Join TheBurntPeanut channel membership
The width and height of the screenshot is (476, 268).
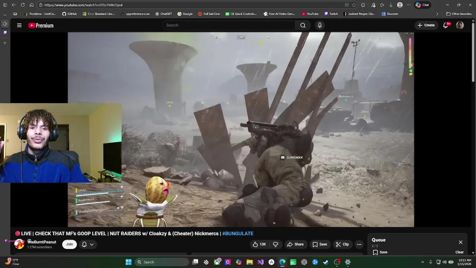coord(69,244)
